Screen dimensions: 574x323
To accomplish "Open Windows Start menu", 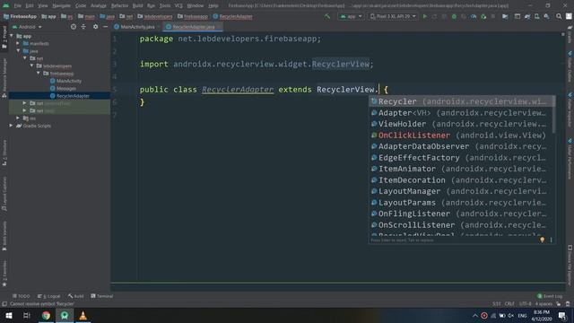I will pyautogui.click(x=8, y=315).
